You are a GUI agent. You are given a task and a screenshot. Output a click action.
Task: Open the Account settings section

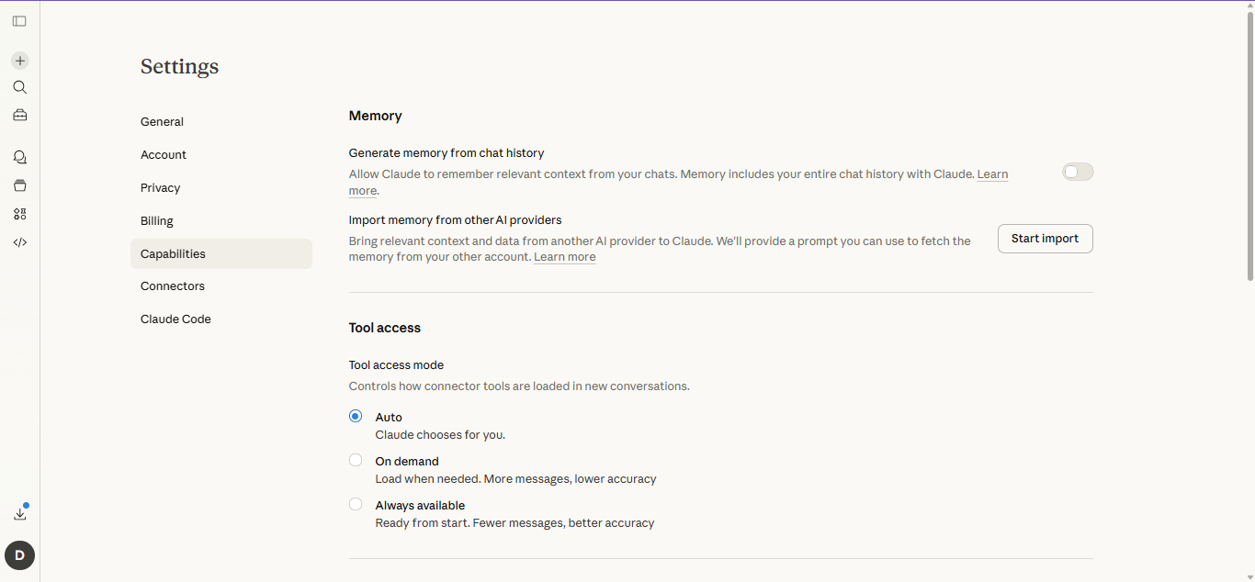[221, 154]
